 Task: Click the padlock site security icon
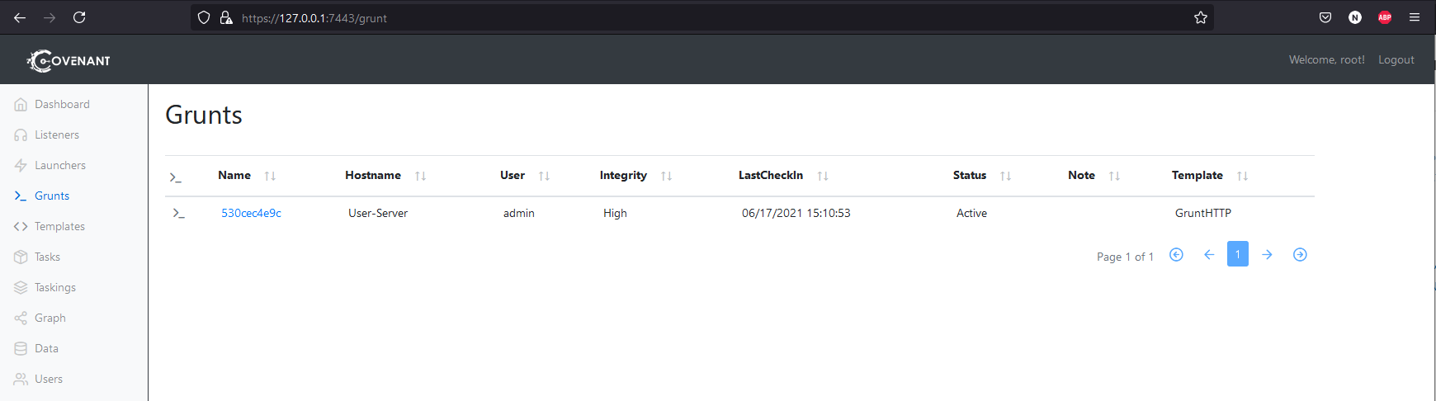[225, 17]
